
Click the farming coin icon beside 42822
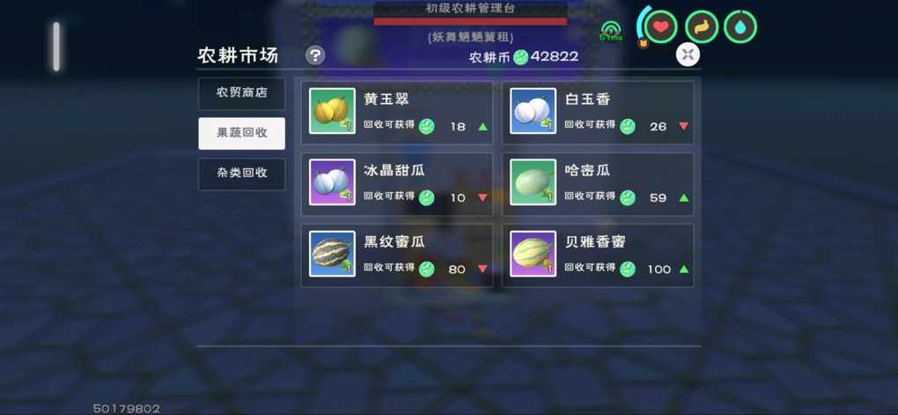pyautogui.click(x=520, y=56)
